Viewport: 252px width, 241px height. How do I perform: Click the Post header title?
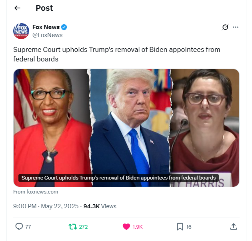(44, 8)
